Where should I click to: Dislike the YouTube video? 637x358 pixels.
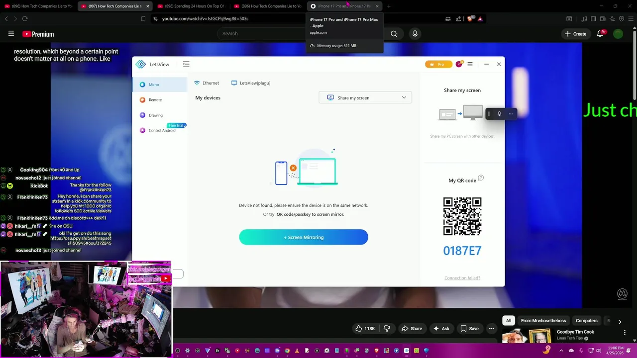pos(387,328)
